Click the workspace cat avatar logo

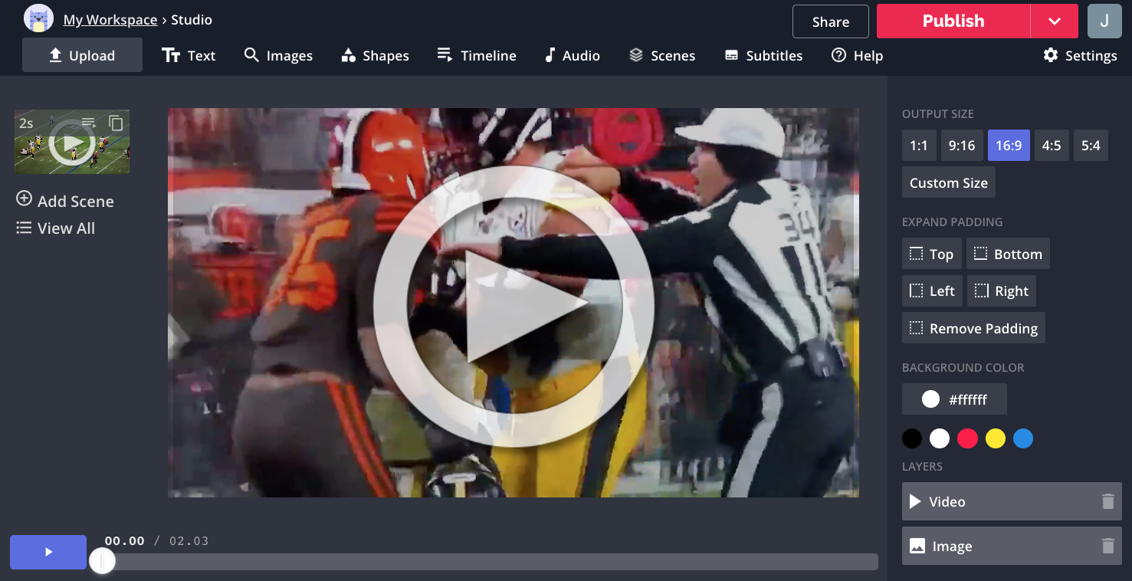pos(38,19)
